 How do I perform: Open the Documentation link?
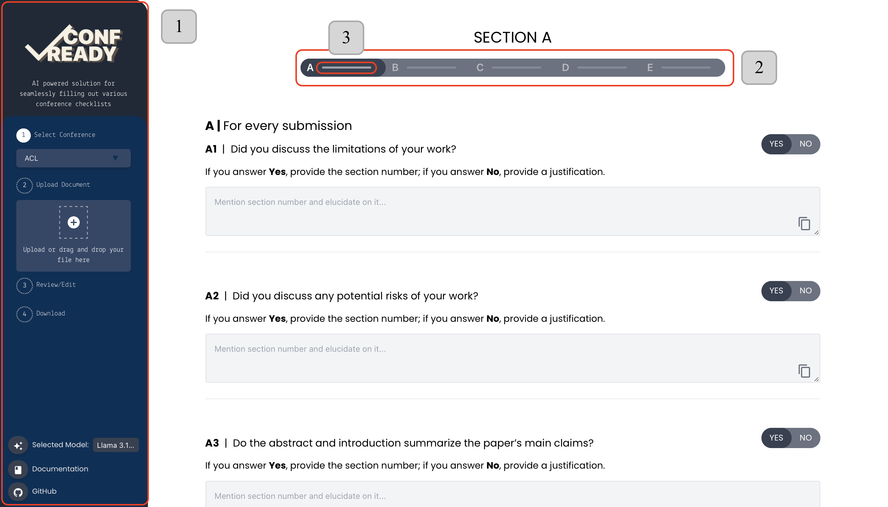[60, 469]
